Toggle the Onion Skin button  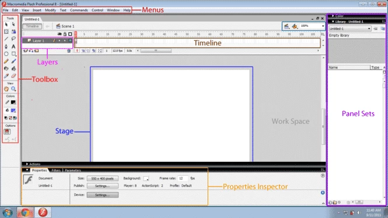pyautogui.click(x=83, y=51)
